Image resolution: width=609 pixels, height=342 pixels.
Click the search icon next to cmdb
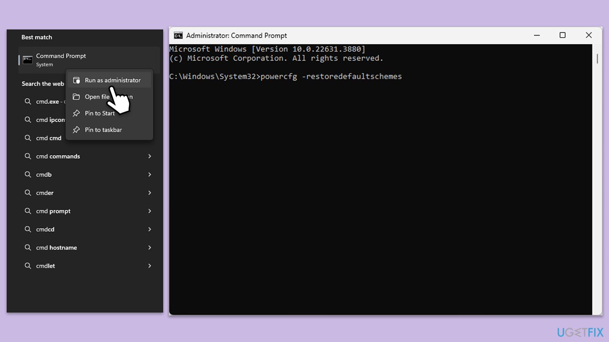28,175
